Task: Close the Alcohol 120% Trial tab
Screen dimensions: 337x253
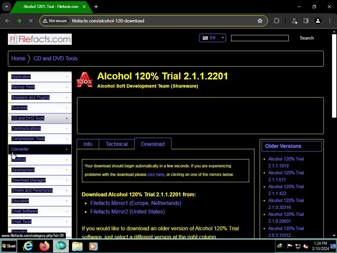Action: 84,7
